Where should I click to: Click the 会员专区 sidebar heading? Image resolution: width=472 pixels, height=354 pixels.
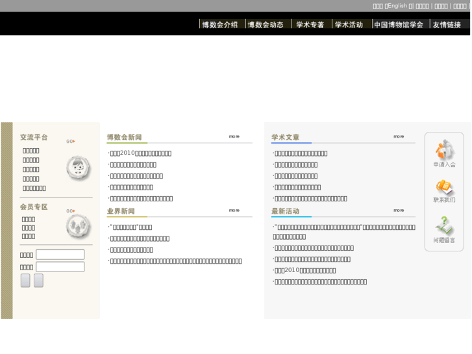(34, 207)
